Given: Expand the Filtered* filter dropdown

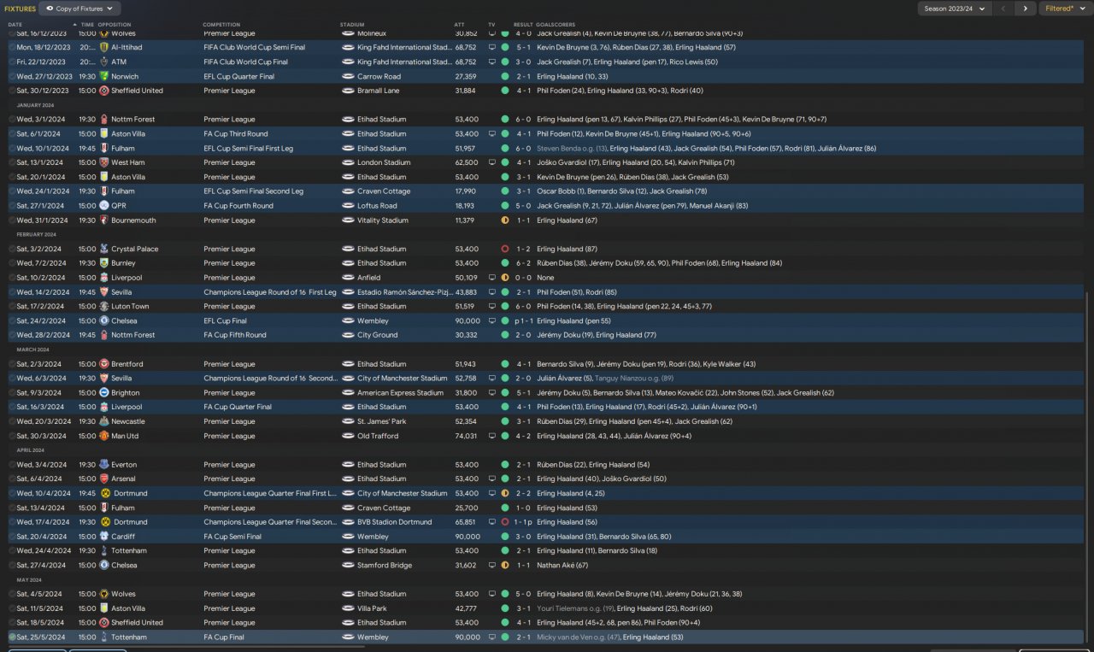Looking at the screenshot, I should pos(1065,9).
